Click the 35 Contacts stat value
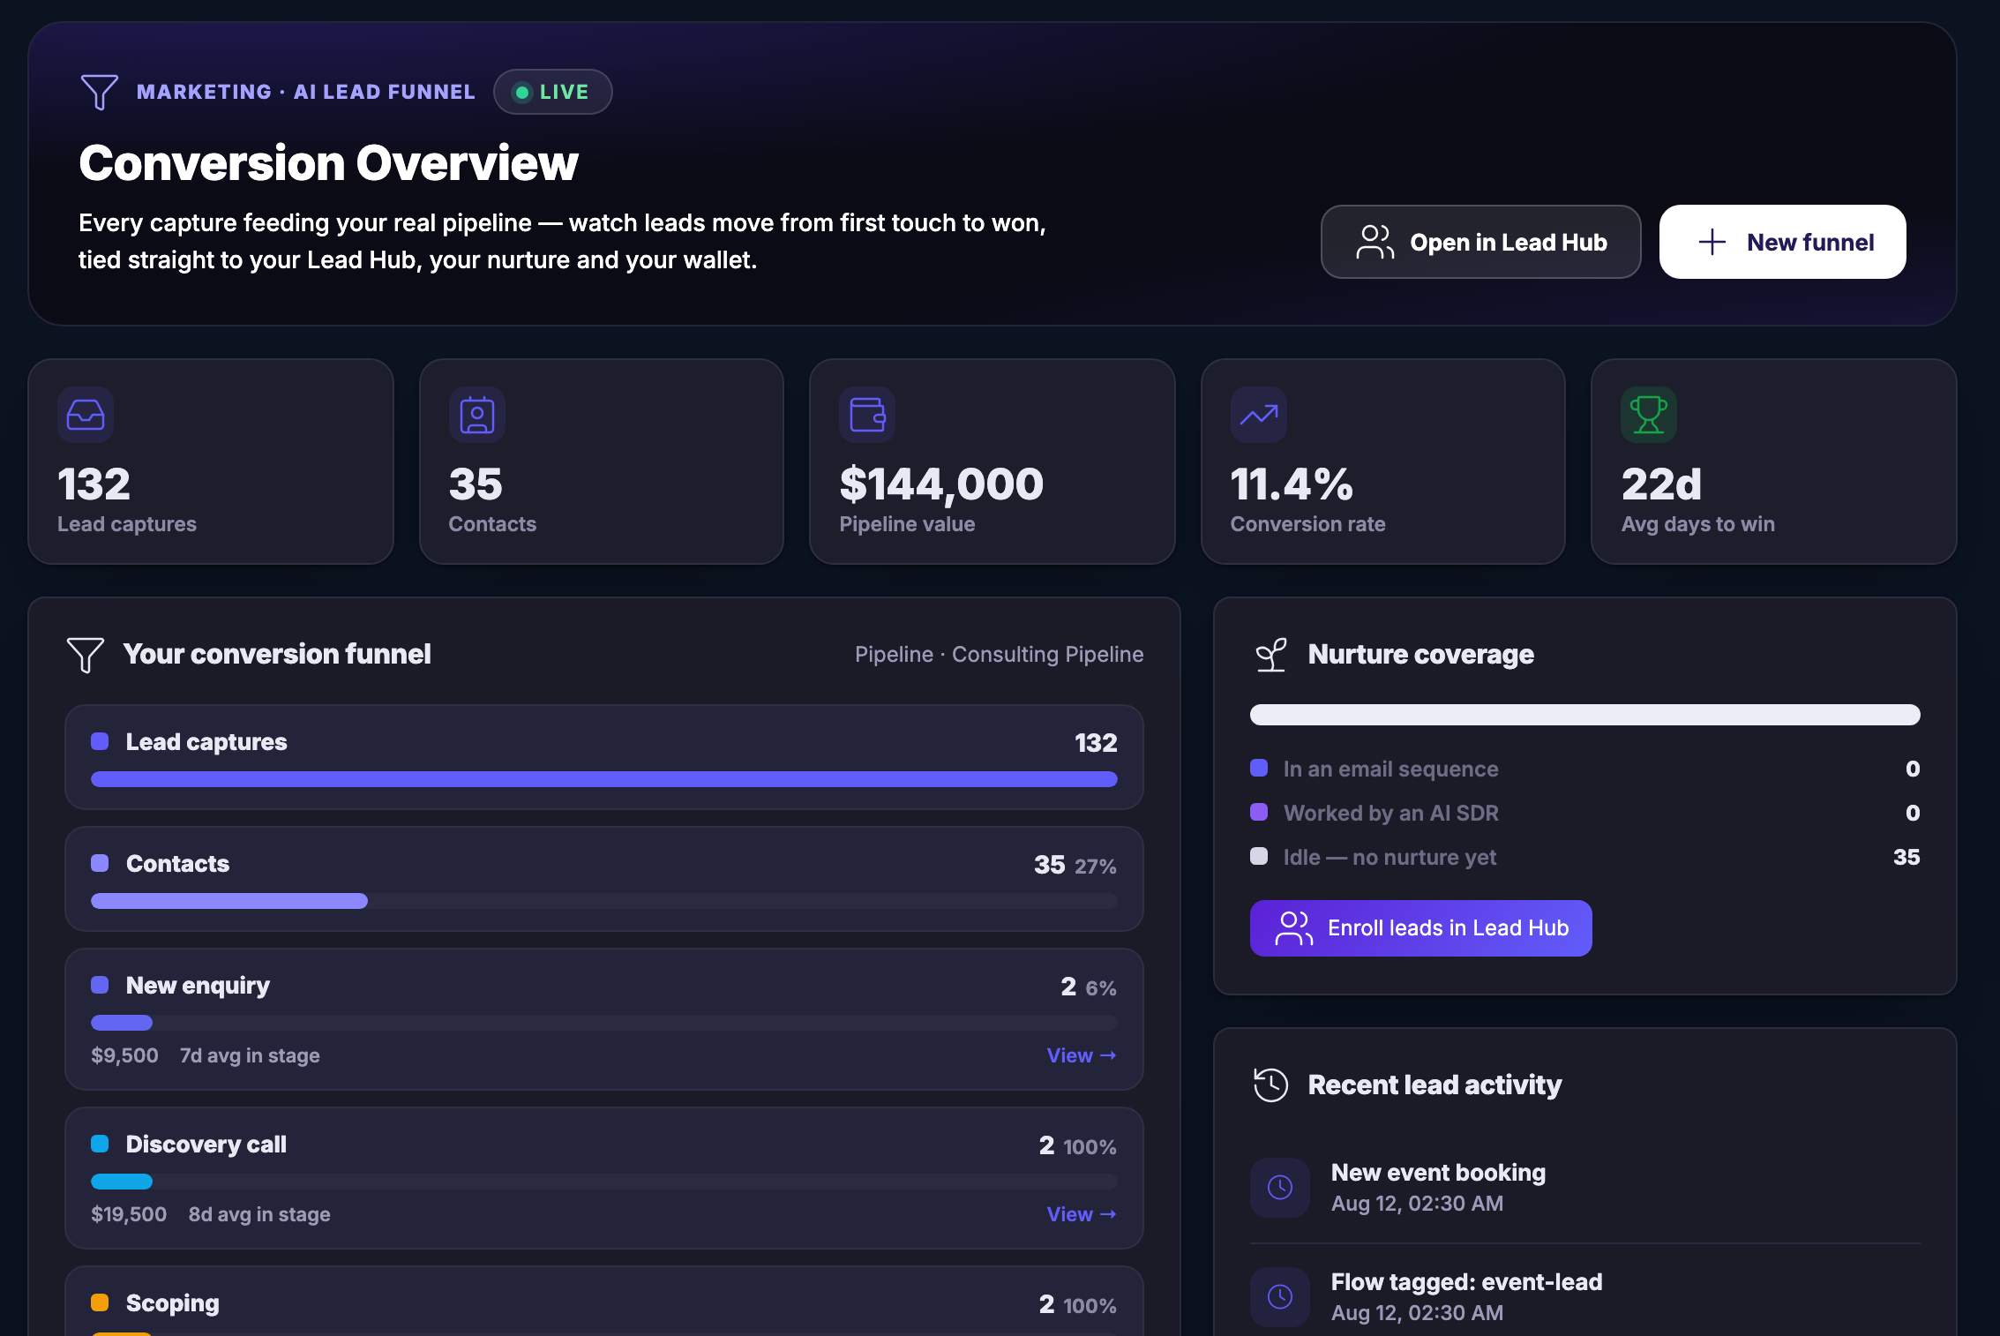Image resolution: width=2000 pixels, height=1336 pixels. click(x=476, y=484)
